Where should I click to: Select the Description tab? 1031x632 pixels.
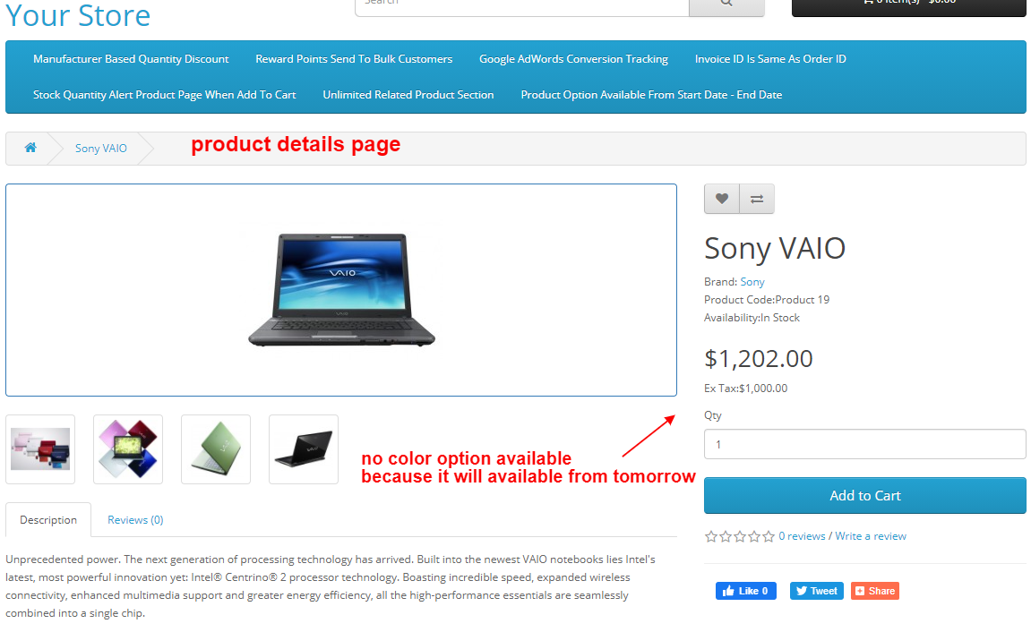(48, 520)
